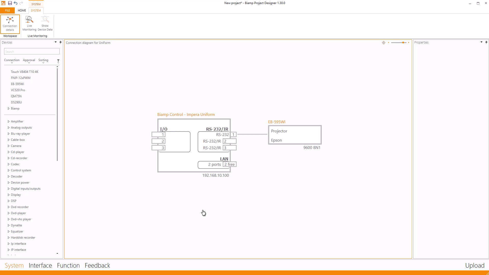Expand the Codec category
The height and width of the screenshot is (275, 489).
pyautogui.click(x=9, y=164)
